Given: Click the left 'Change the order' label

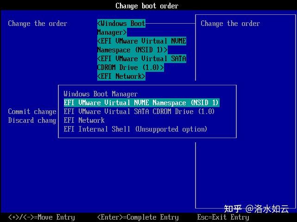Looking at the screenshot, I should [38, 24].
